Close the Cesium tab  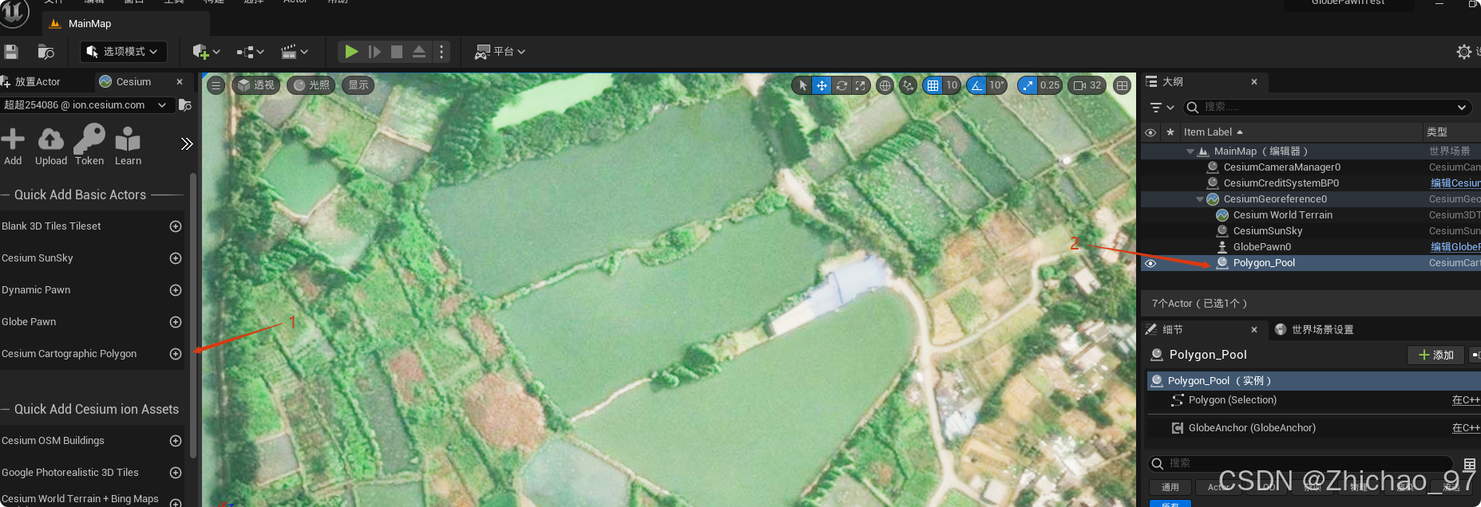click(x=180, y=81)
